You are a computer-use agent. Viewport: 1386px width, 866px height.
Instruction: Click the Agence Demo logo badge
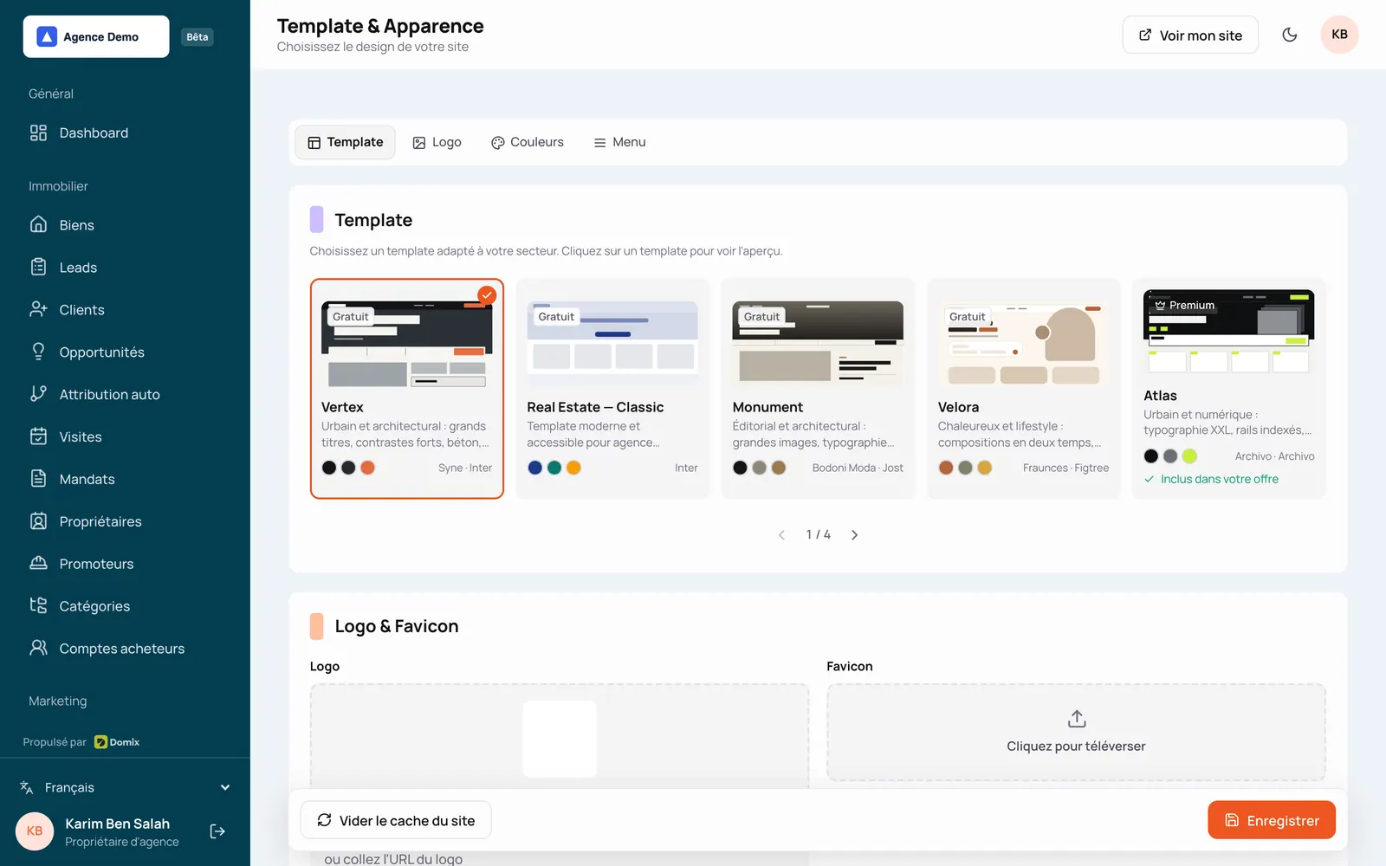(x=96, y=36)
